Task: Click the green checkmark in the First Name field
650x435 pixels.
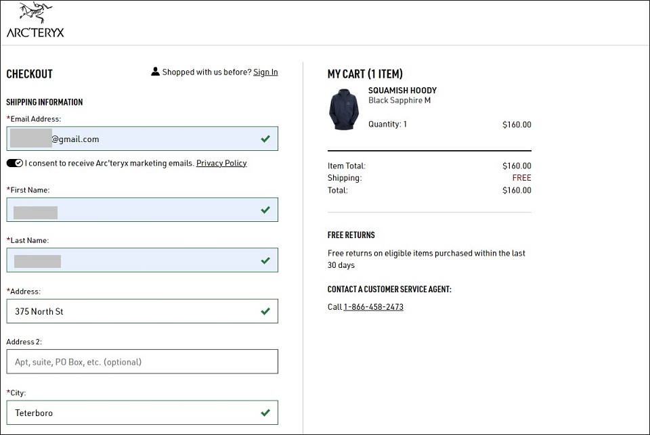Action: click(x=265, y=210)
